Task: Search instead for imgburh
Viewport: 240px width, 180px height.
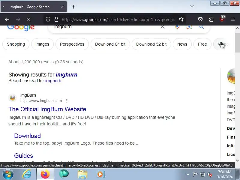Action: pos(53,81)
